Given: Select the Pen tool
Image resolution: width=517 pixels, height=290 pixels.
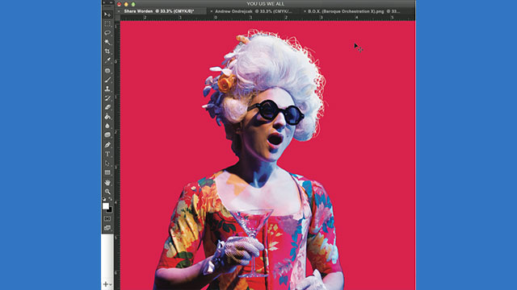Looking at the screenshot, I should pos(107,145).
